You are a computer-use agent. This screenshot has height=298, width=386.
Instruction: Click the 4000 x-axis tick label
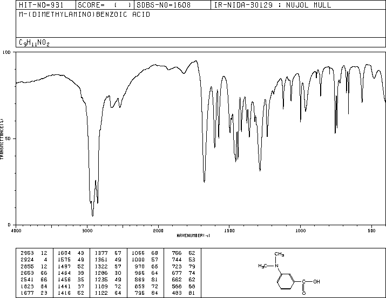tap(16, 231)
